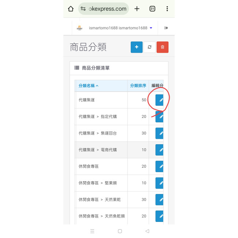Edit the 電商代購 subcategory pencil icon
The image size is (238, 238).
click(160, 150)
